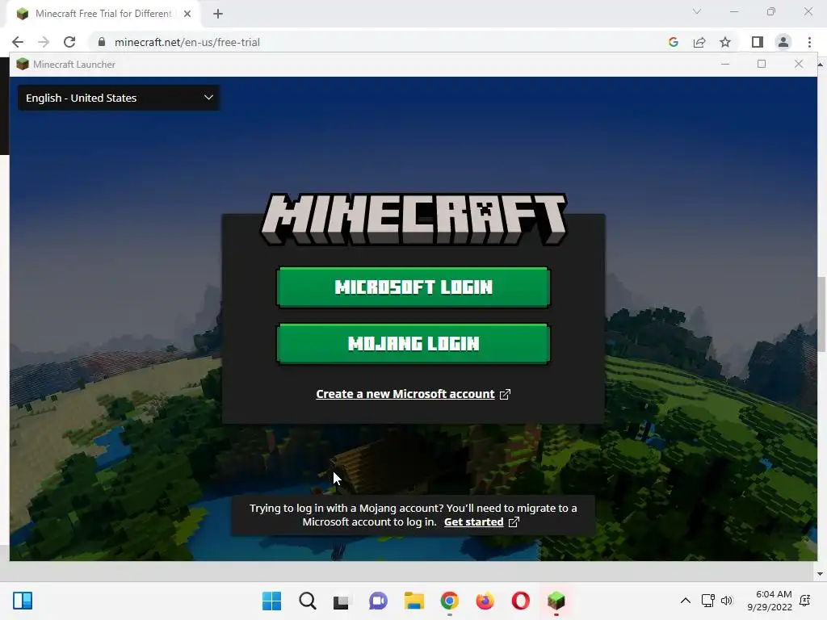This screenshot has width=827, height=620.
Task: Reload the minecraft.net page
Action: 69,42
